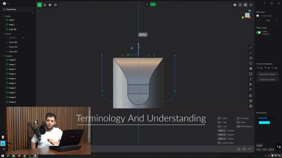This screenshot has height=158, width=282.
Task: Select the Box tool in the right toolbar
Action: [251, 101]
